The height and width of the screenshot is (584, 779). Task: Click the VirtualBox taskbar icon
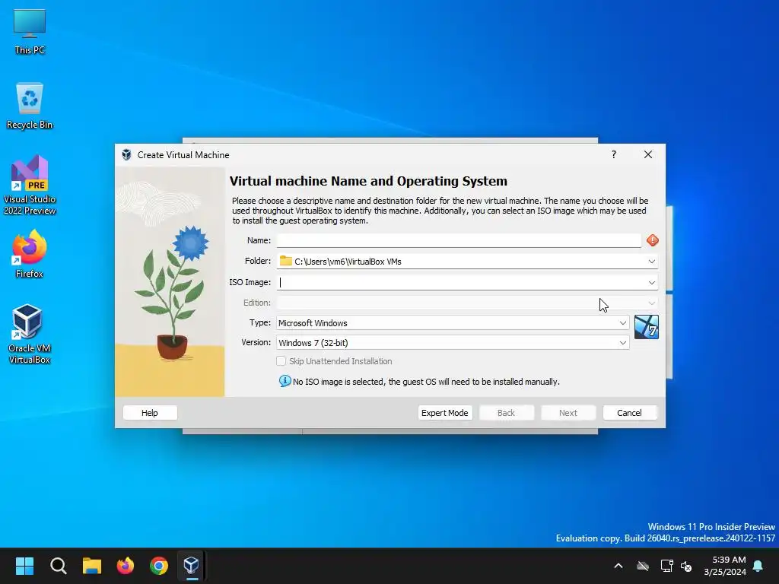(x=192, y=566)
